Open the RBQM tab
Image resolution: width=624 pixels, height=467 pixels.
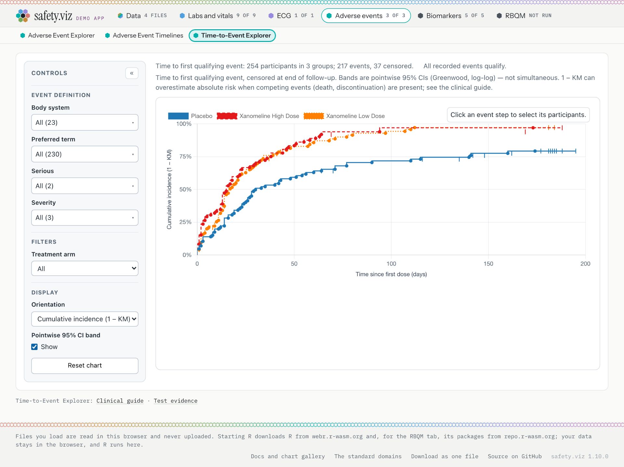pos(524,16)
